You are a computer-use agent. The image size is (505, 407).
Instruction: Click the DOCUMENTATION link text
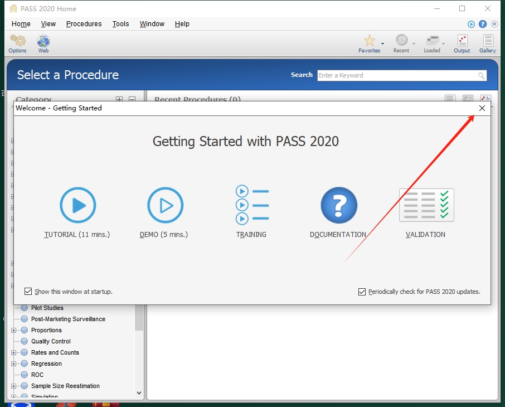[x=338, y=235]
